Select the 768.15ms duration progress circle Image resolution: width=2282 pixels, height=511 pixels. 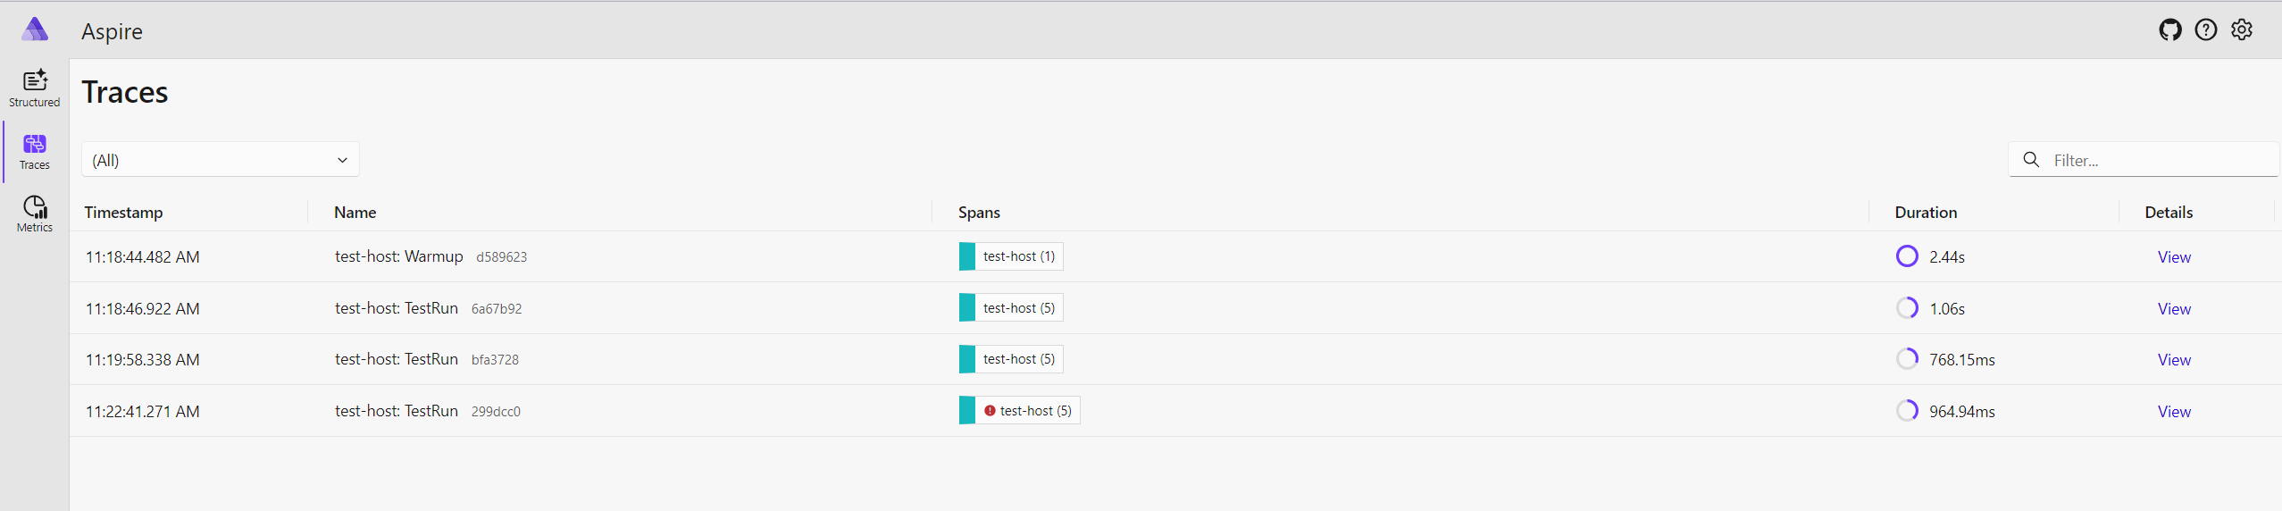pos(1907,359)
